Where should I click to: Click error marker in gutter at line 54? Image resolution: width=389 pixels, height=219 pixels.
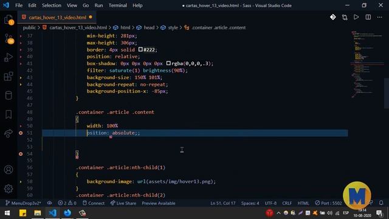point(21,154)
